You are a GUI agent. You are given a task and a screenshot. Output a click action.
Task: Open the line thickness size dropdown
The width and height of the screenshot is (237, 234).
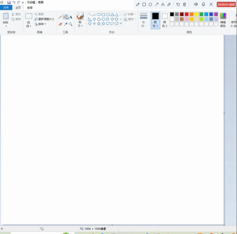(x=143, y=20)
